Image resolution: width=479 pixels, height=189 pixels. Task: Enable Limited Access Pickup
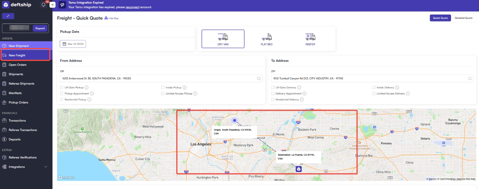pyautogui.click(x=163, y=94)
